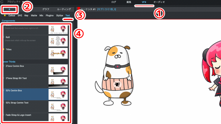
Task: Open the VFX tab
Action: point(144,2)
